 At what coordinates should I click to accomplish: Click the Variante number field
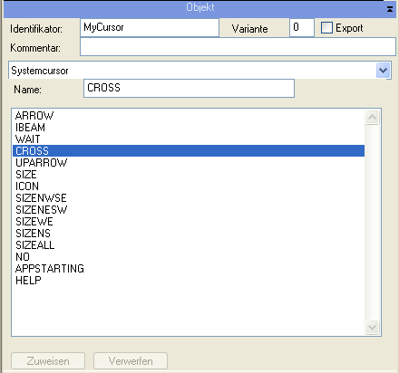(x=302, y=27)
